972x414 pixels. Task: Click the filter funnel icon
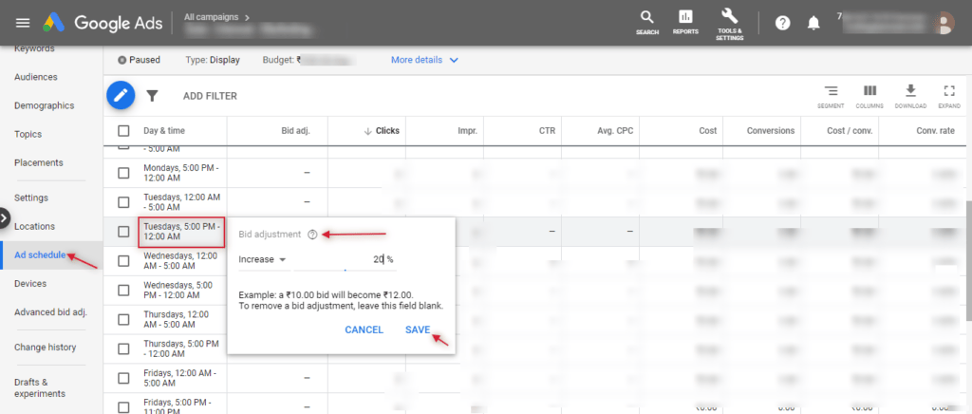[x=152, y=96]
